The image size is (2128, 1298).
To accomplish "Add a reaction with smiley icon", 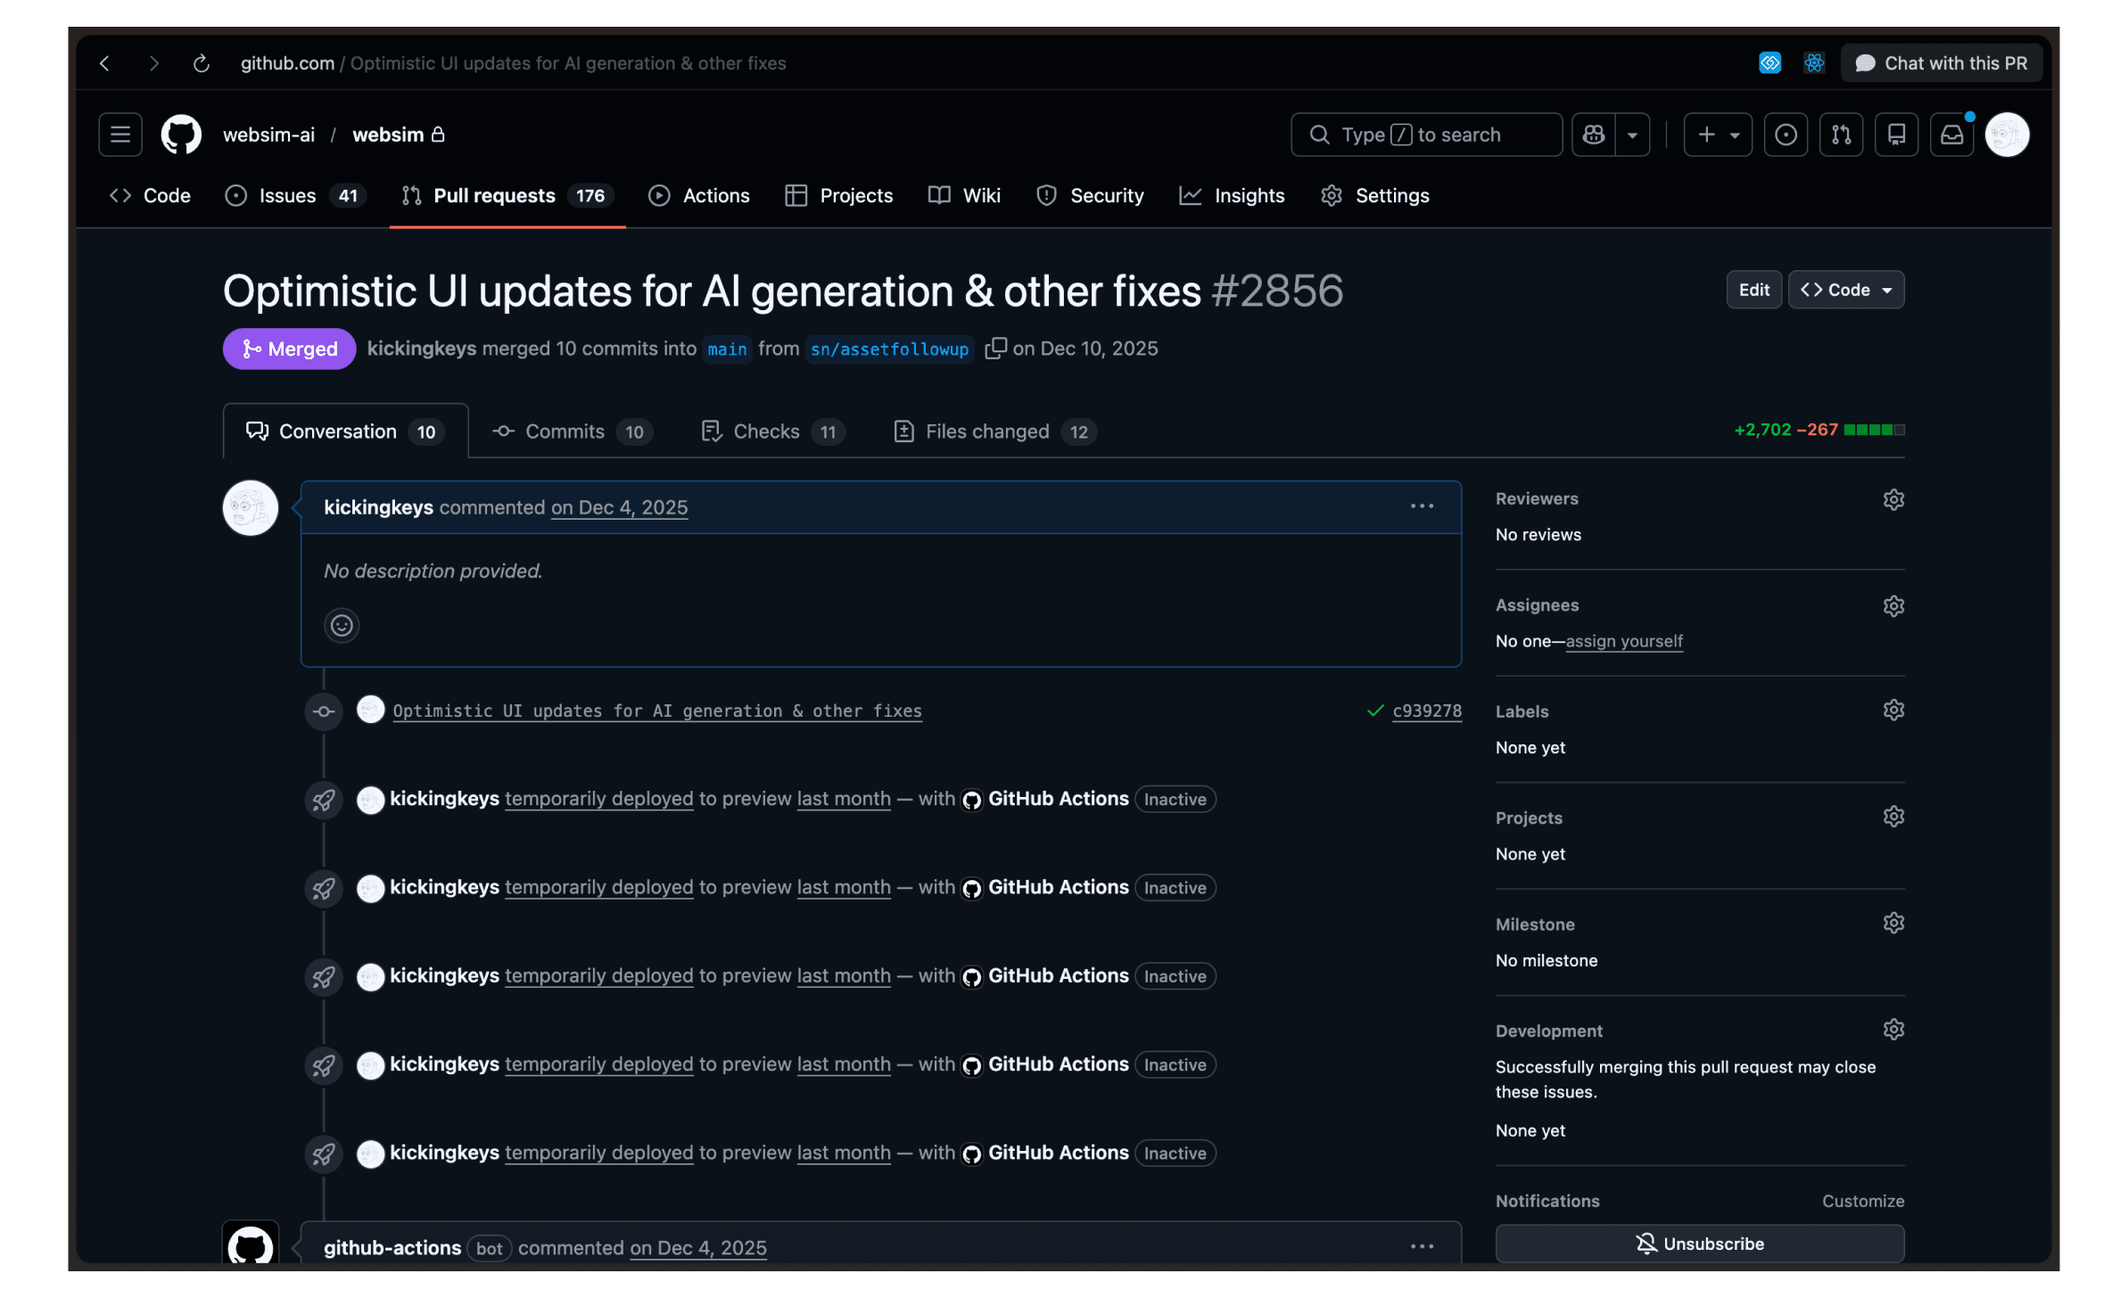I will click(x=342, y=625).
